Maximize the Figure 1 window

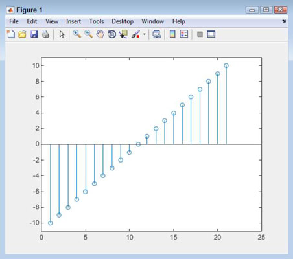click(x=266, y=10)
